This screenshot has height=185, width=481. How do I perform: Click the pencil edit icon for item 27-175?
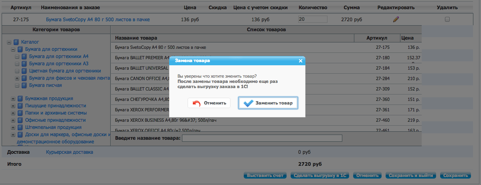396,19
